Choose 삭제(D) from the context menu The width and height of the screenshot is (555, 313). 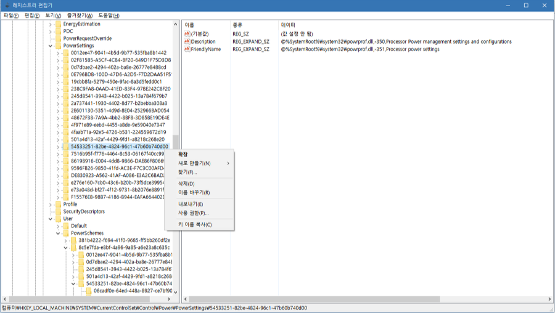pos(186,184)
